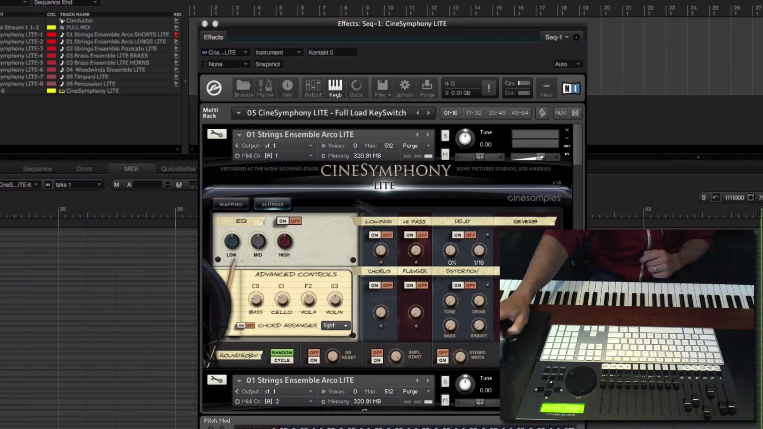Open the Master editor in Kontakt
The width and height of the screenshot is (763, 429).
(265, 88)
